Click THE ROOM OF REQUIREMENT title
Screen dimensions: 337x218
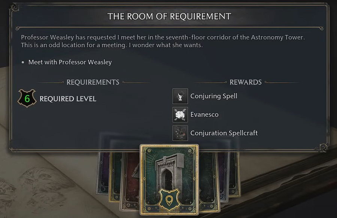point(169,16)
